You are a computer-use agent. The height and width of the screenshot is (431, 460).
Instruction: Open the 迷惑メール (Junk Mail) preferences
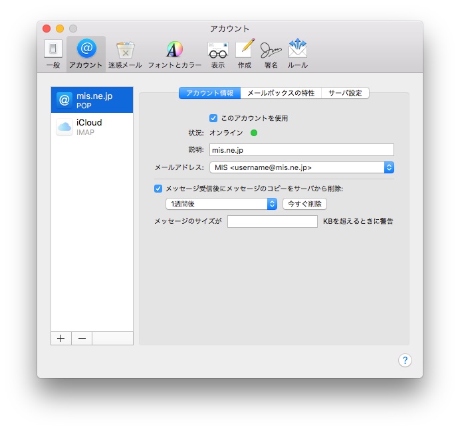coord(125,55)
